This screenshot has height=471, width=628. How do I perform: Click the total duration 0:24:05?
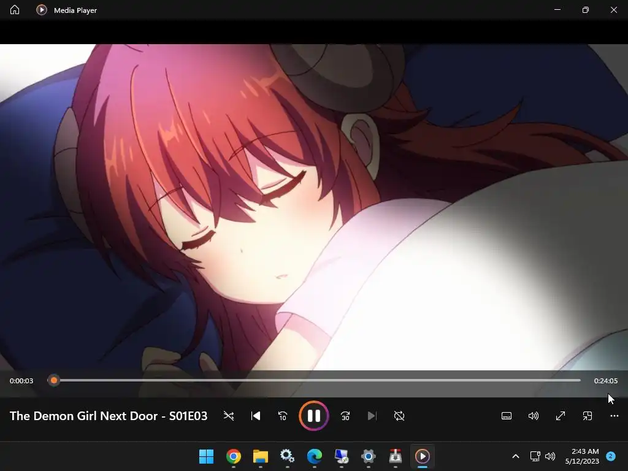(x=605, y=381)
